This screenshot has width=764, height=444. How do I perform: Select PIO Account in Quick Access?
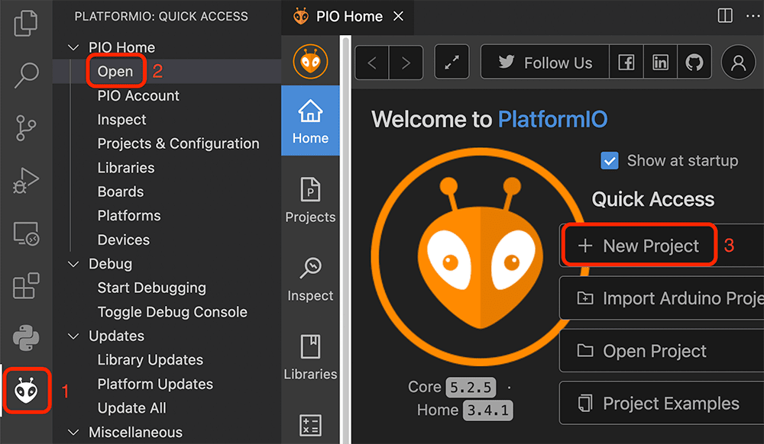pyautogui.click(x=138, y=95)
